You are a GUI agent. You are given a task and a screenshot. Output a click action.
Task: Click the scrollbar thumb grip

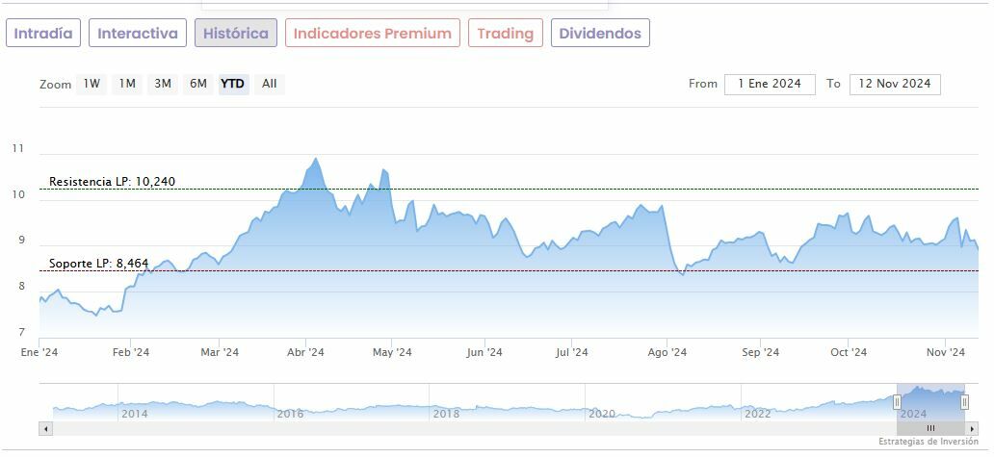[x=930, y=428]
